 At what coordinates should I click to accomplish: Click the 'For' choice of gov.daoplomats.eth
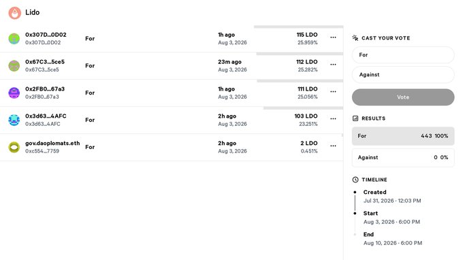(x=90, y=147)
